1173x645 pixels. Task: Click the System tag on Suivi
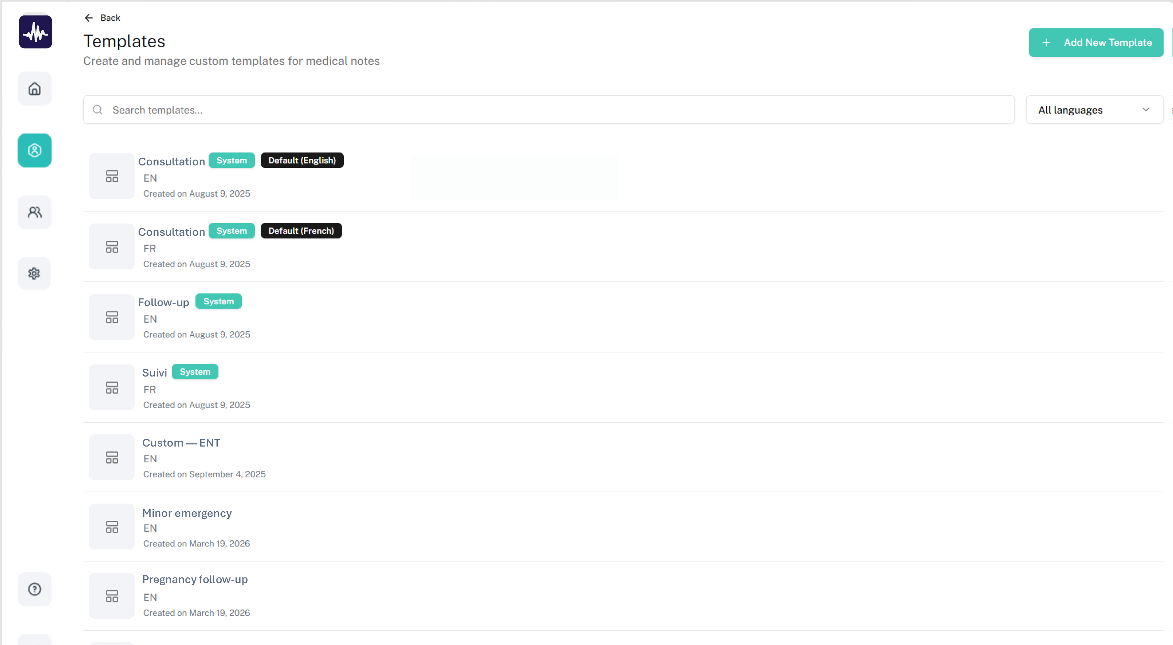coord(195,372)
